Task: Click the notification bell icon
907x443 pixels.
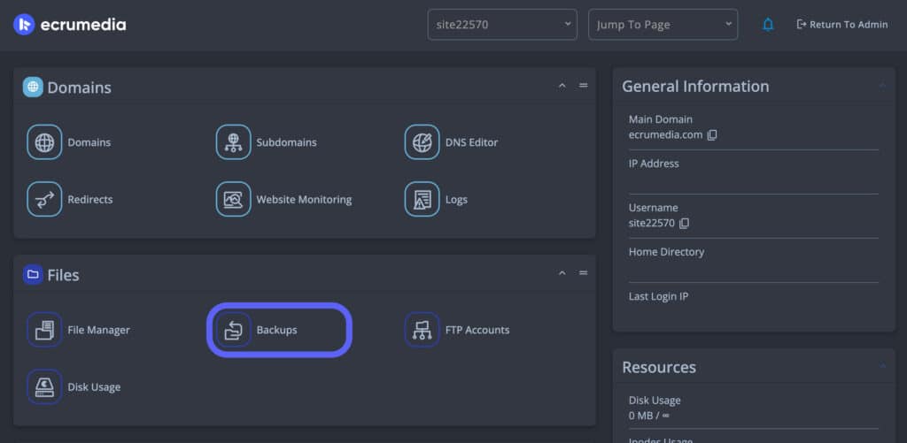Action: 768,25
